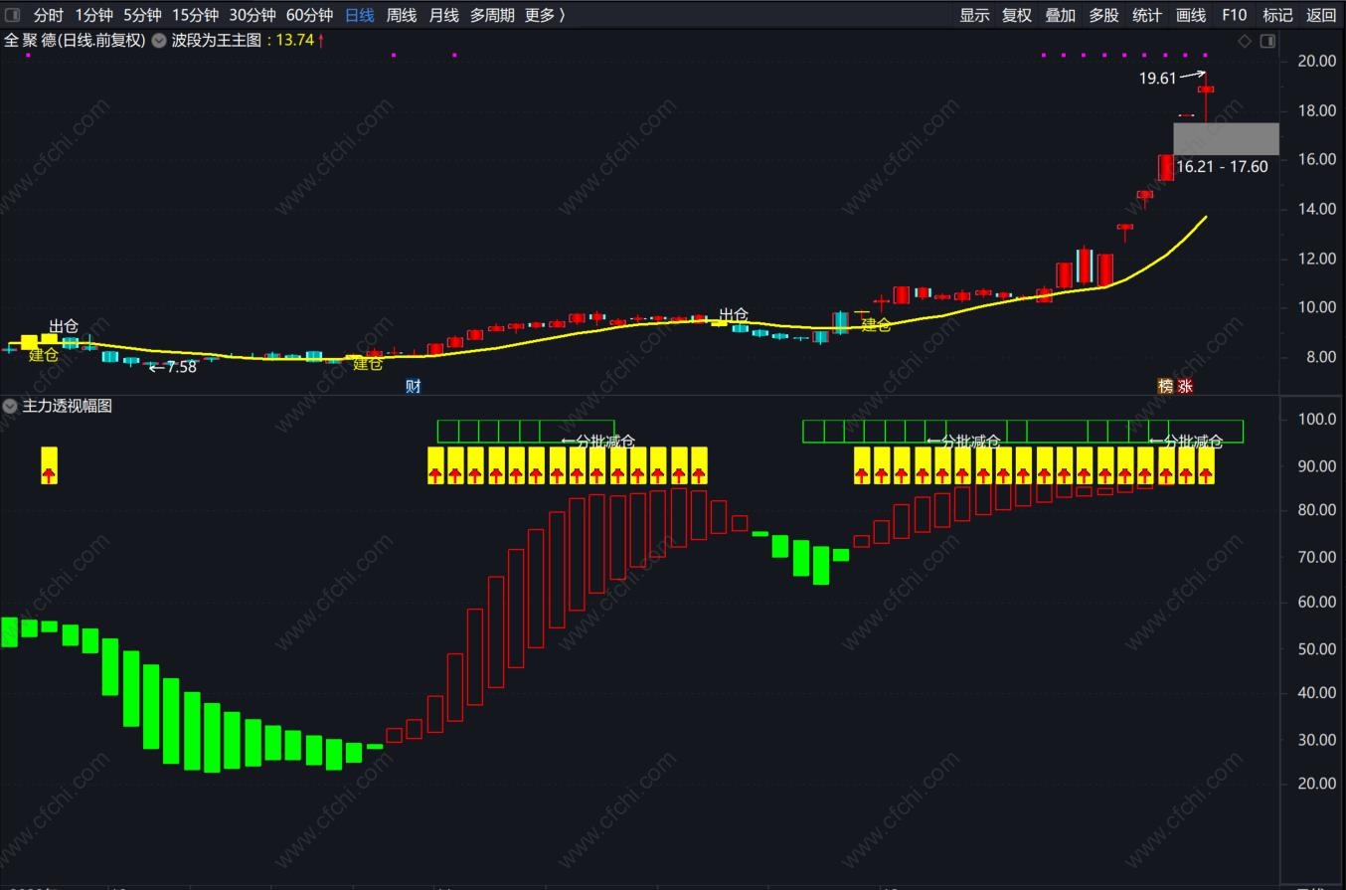Select the 15分钟 period
Image resolution: width=1346 pixels, height=890 pixels.
[195, 15]
